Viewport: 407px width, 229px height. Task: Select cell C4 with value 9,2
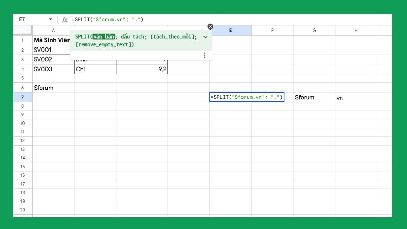pyautogui.click(x=142, y=69)
